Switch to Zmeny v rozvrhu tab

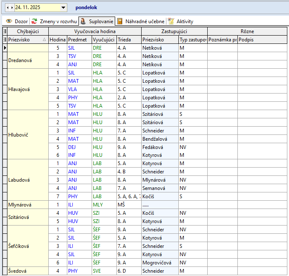tap(54, 21)
